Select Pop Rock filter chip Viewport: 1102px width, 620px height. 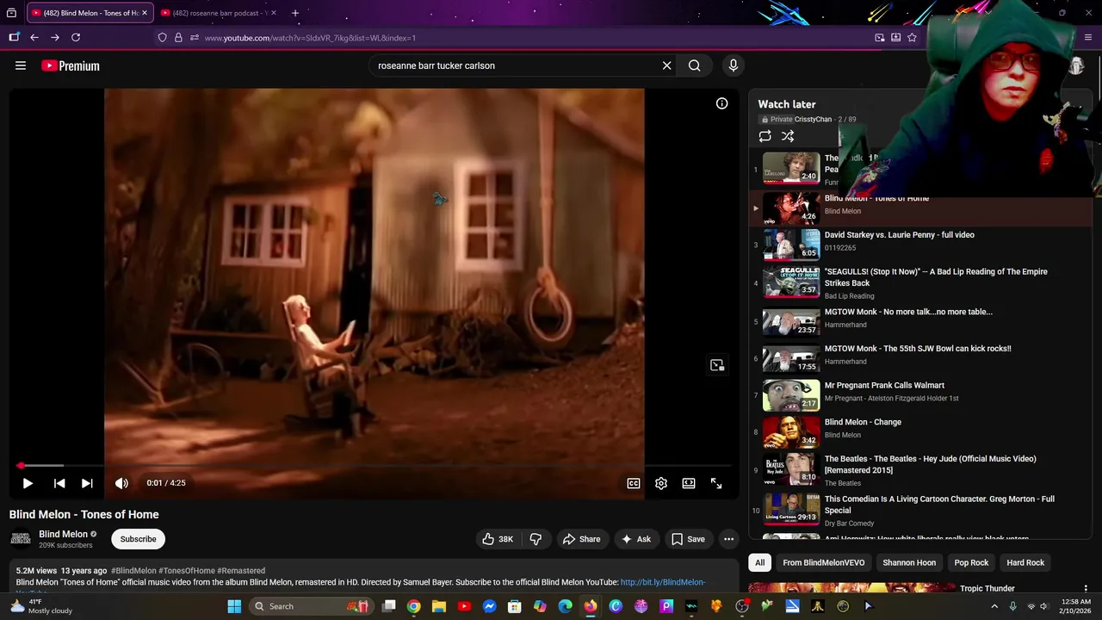pos(971,562)
